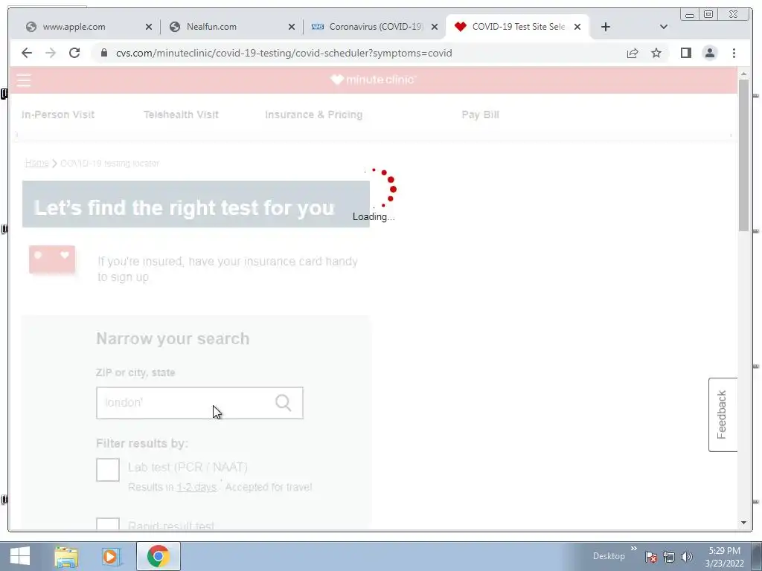Click the "Filter results by:" label
This screenshot has height=571, width=762.
[x=141, y=443]
